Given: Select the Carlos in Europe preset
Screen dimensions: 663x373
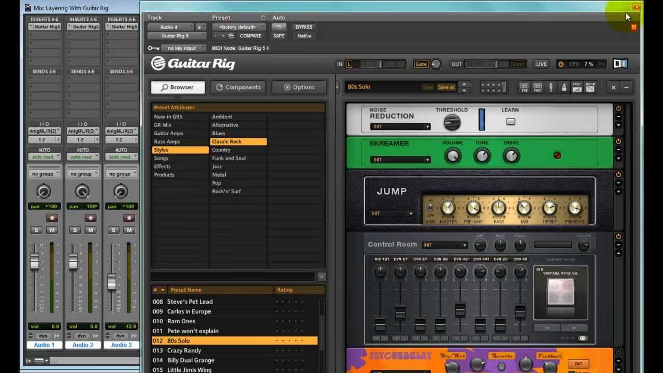Looking at the screenshot, I should (235, 311).
